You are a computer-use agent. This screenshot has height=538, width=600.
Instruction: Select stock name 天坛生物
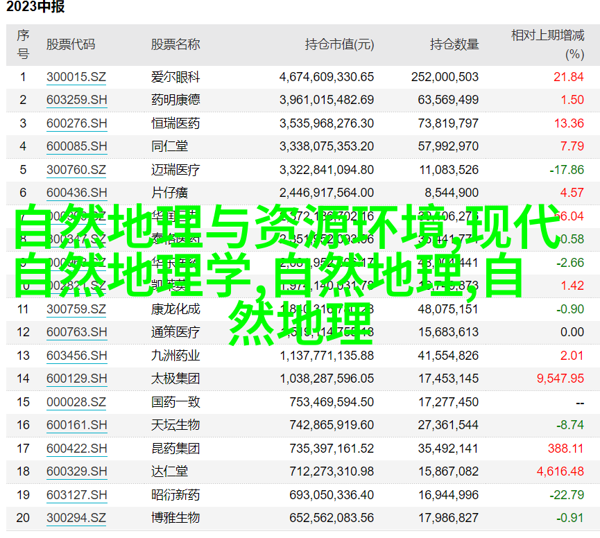click(175, 425)
